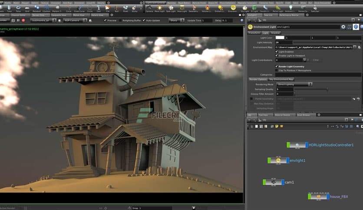Uncheck Enable Light in Viewport

[277, 56]
